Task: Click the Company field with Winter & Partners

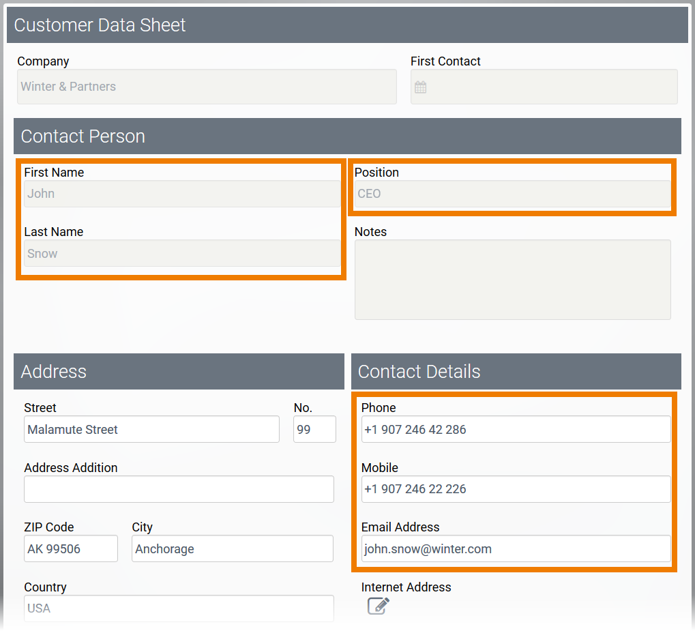Action: [x=206, y=87]
